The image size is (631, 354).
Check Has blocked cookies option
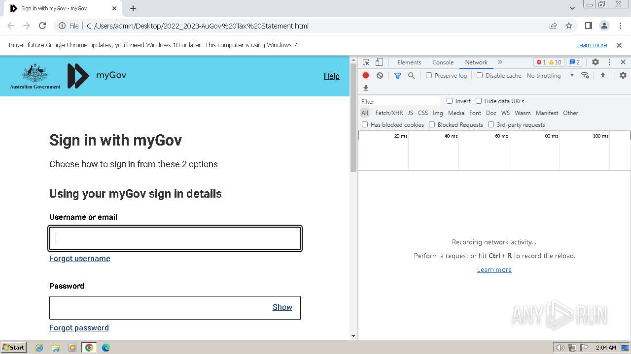tap(365, 124)
